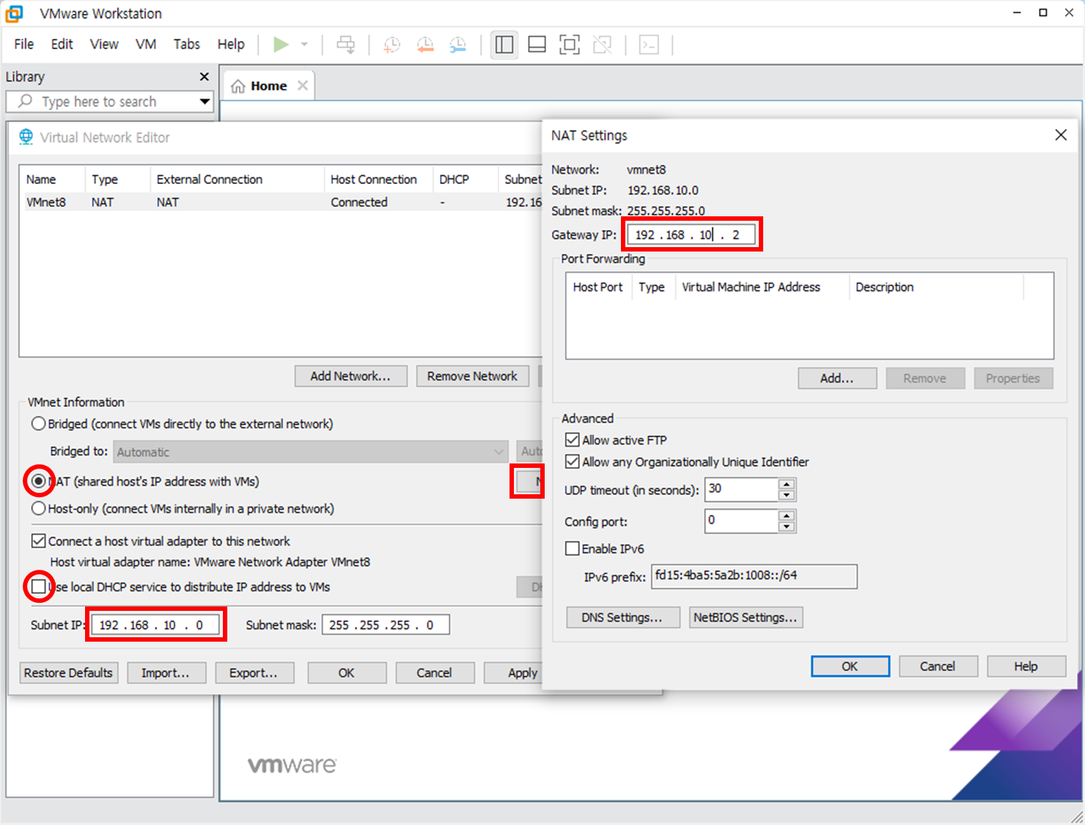Click the Home tab house icon
The width and height of the screenshot is (1085, 825).
pos(238,87)
